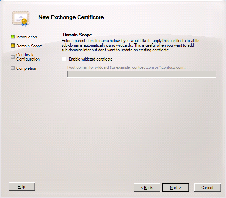
Task: Select the Completion step label
Action: click(x=26, y=68)
